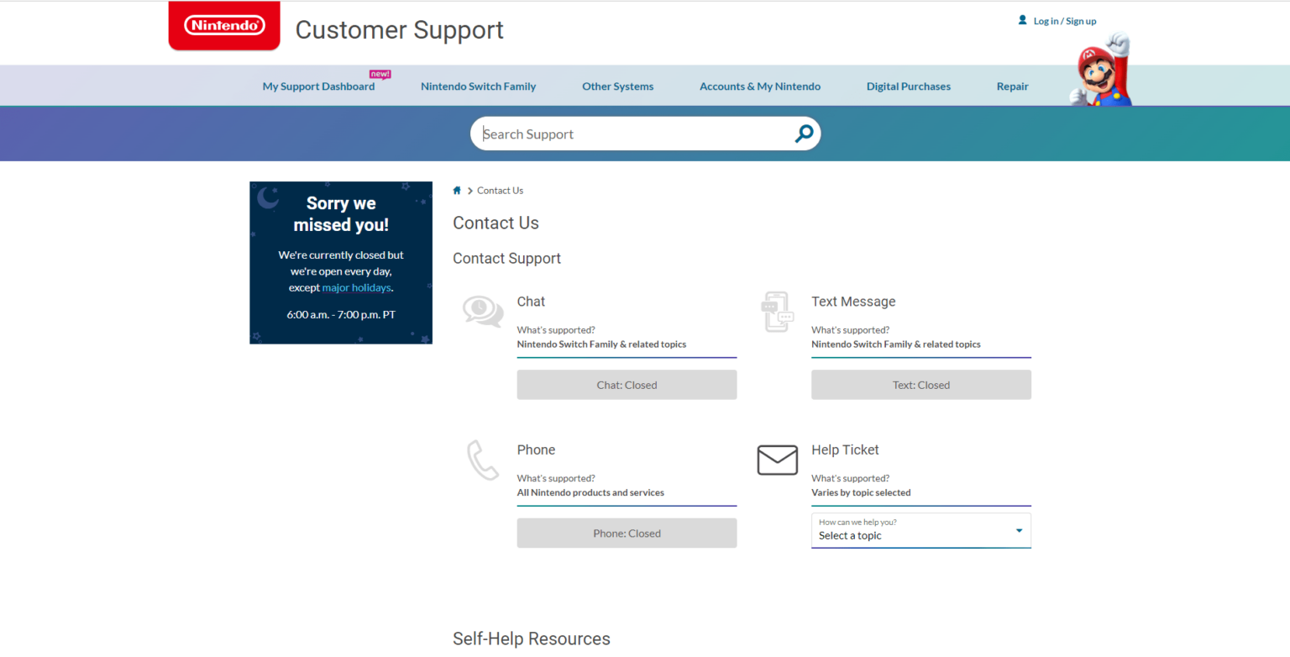Click the home breadcrumb icon
Viewport: 1290px width, 657px height.
457,191
